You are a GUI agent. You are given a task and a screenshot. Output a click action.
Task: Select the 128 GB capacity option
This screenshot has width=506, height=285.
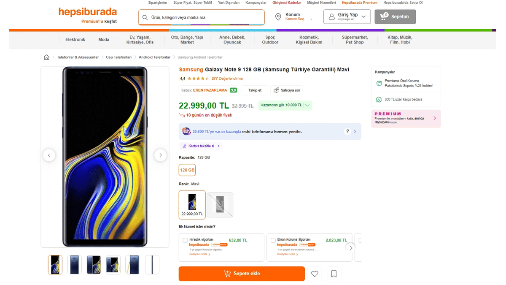coord(187,170)
